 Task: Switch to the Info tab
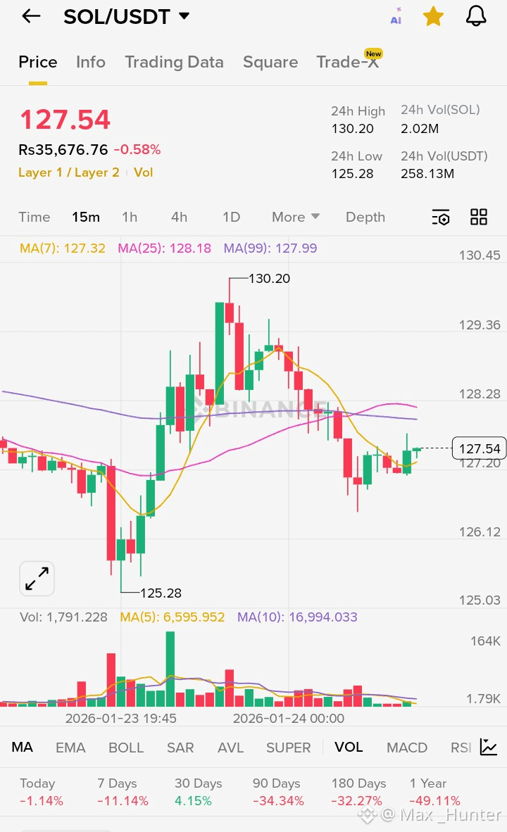[91, 62]
